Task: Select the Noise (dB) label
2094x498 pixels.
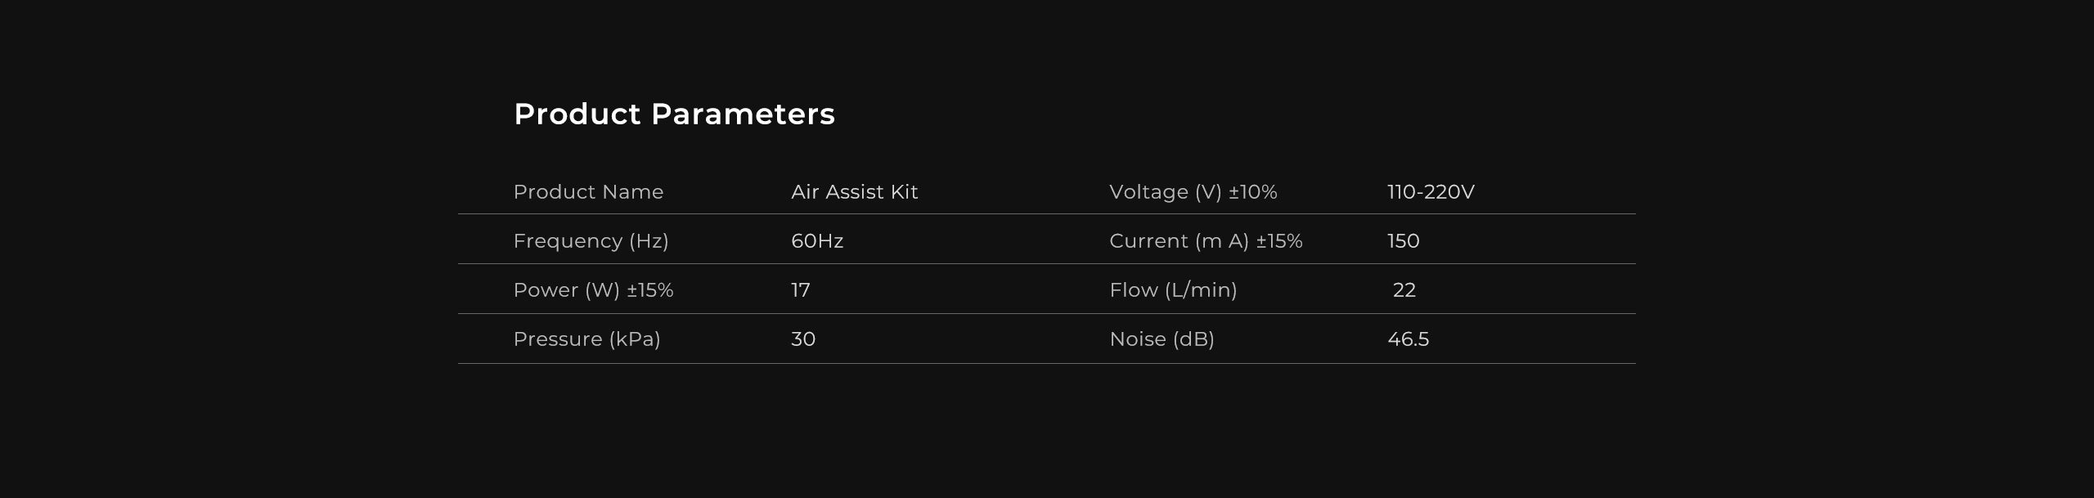Action: 1162,339
